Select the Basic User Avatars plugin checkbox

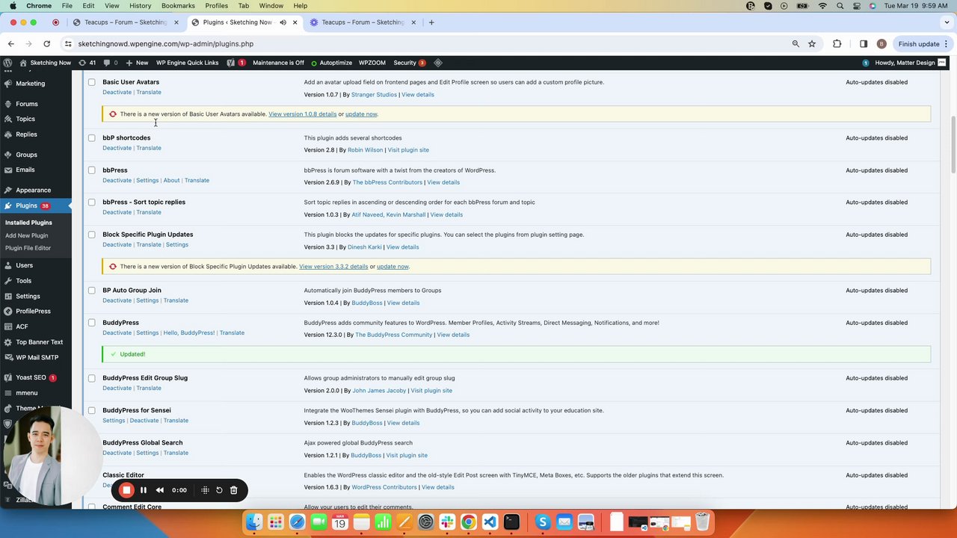92,82
